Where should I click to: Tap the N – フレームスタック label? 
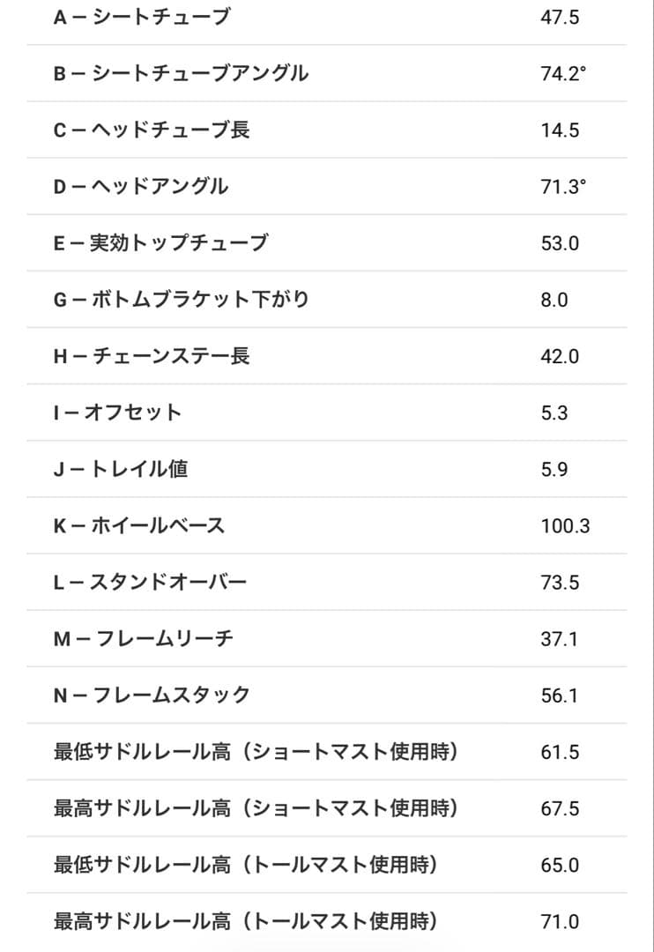(152, 695)
